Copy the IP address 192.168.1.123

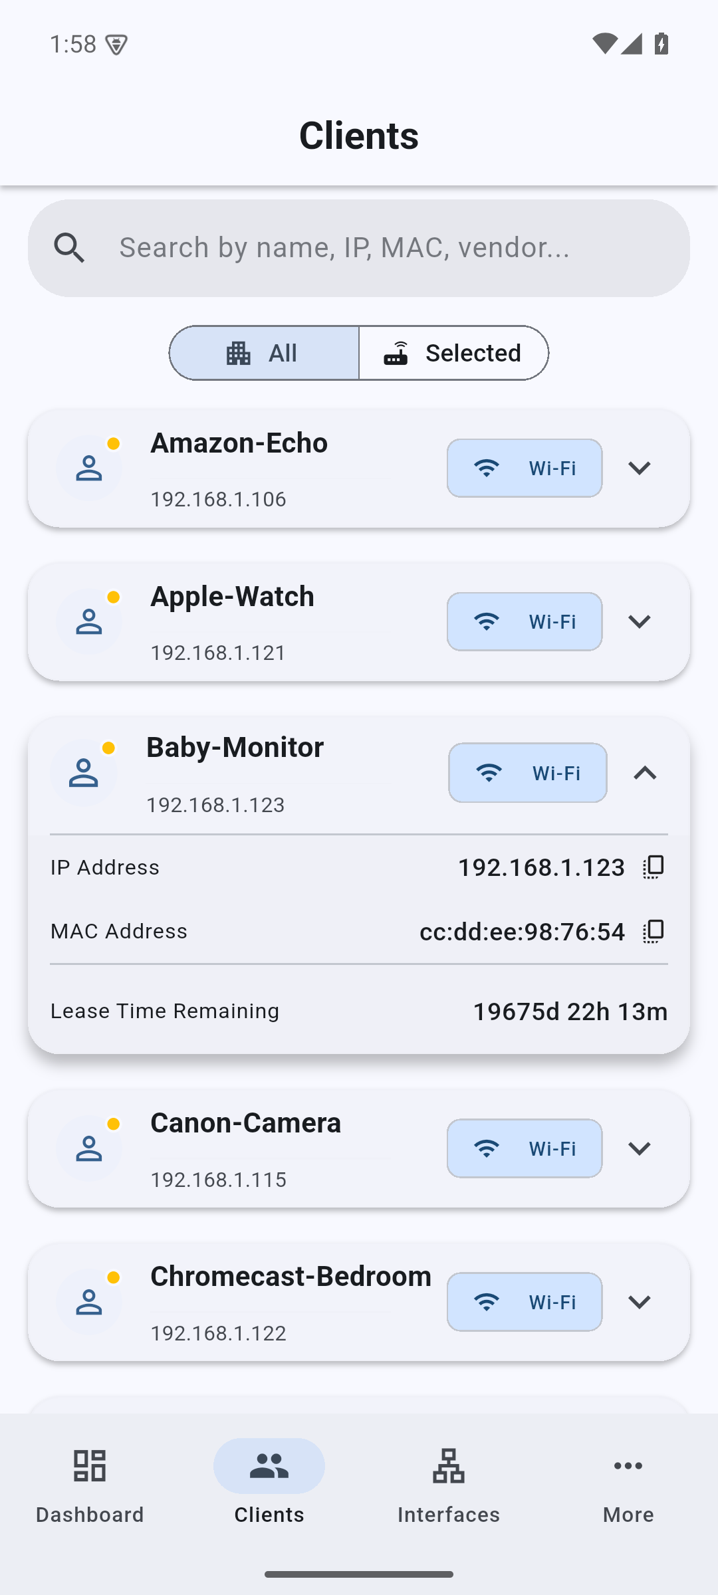[654, 867]
